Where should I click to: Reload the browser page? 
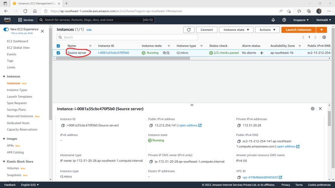tap(25, 11)
